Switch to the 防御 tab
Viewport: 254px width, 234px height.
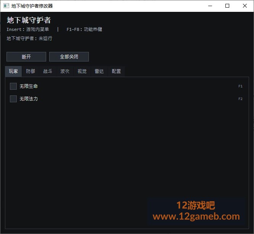(x=31, y=71)
